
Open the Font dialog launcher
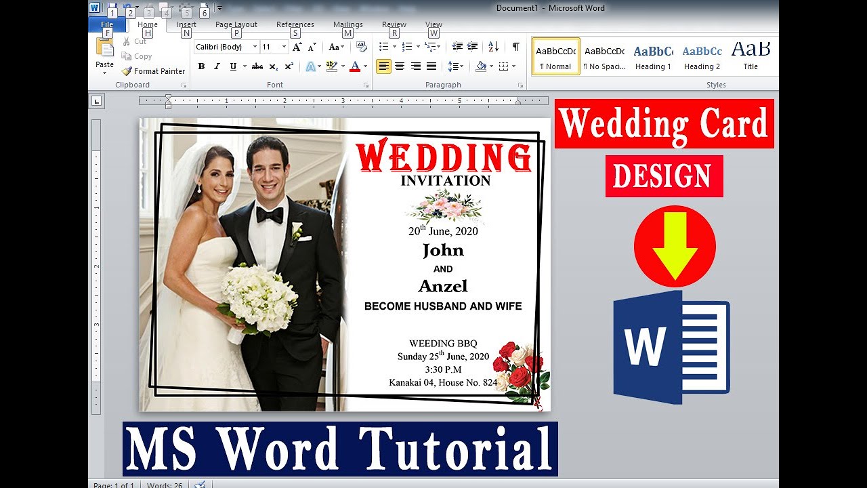pyautogui.click(x=366, y=85)
